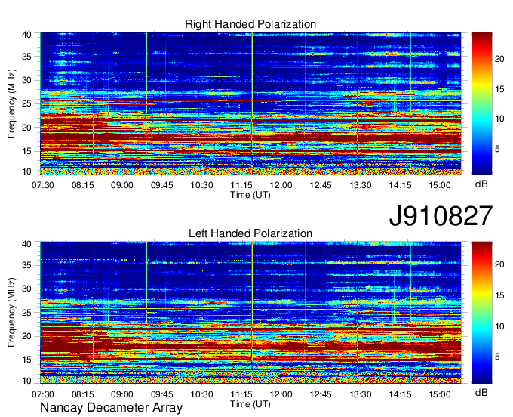The image size is (513, 417).
Task: Click the 07:30 tick on Right Handed time axis
Action: click(x=42, y=185)
